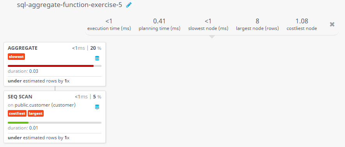
Task: Click the red duration bar on AGGREGATE
Action: [51, 66]
